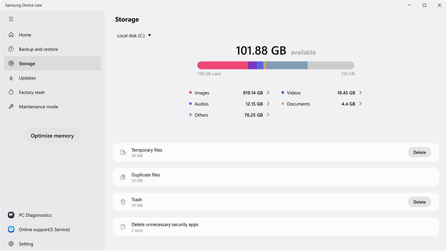The height and width of the screenshot is (251, 447).
Task: Select Storage in the sidebar
Action: [52, 63]
